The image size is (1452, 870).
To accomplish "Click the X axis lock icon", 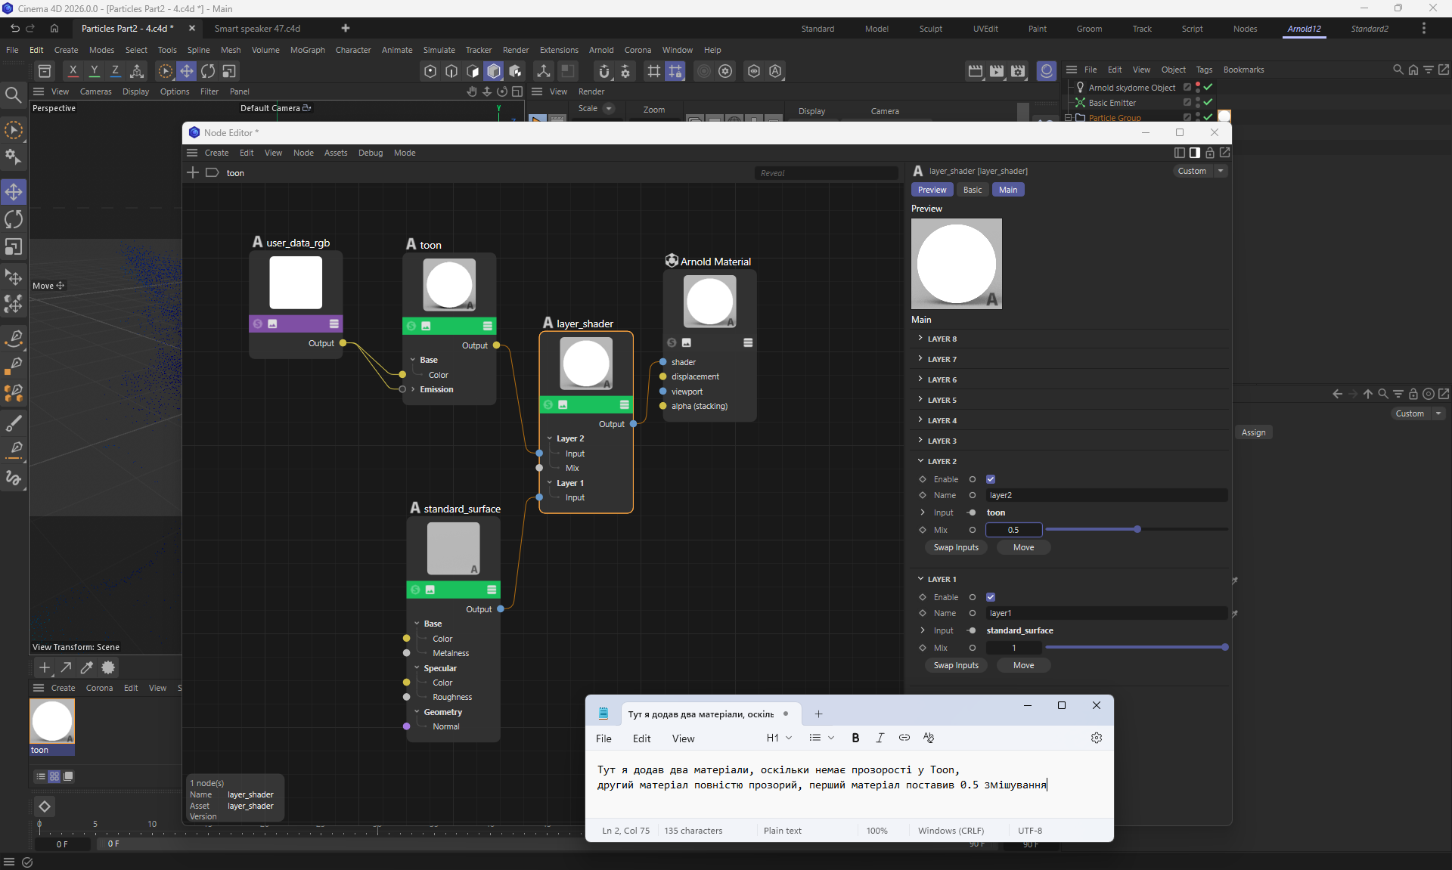I will tap(73, 71).
